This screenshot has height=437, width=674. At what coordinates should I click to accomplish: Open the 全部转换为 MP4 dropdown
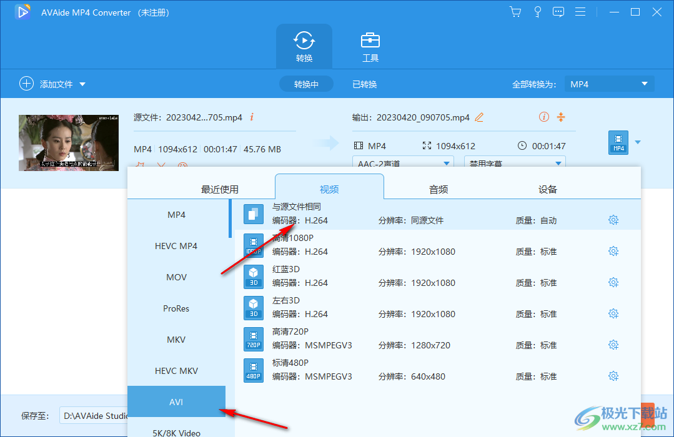609,84
